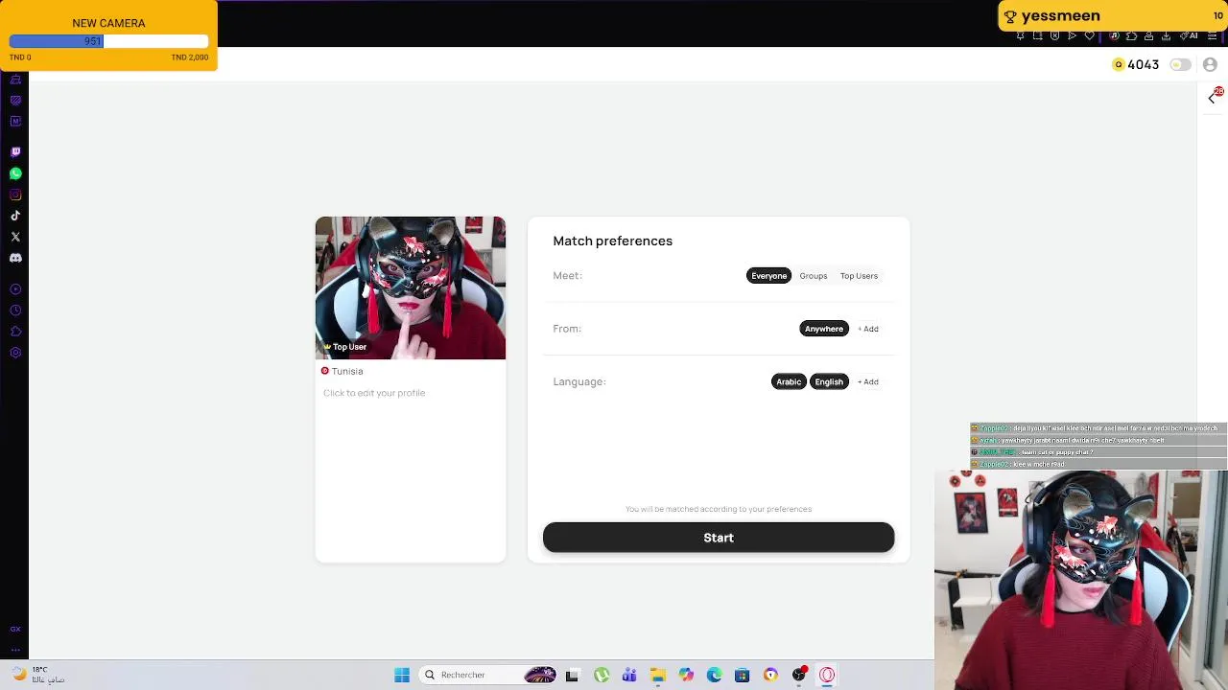
Task: Open Discord in the browser sidebar
Action: [15, 258]
